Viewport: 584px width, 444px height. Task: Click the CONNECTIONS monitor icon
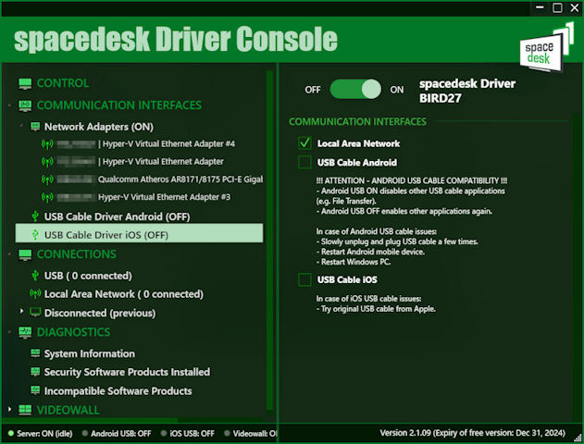tap(25, 254)
